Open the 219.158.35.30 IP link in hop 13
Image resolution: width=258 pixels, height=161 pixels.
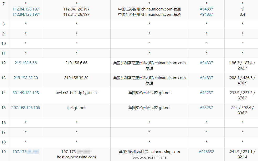[26, 78]
